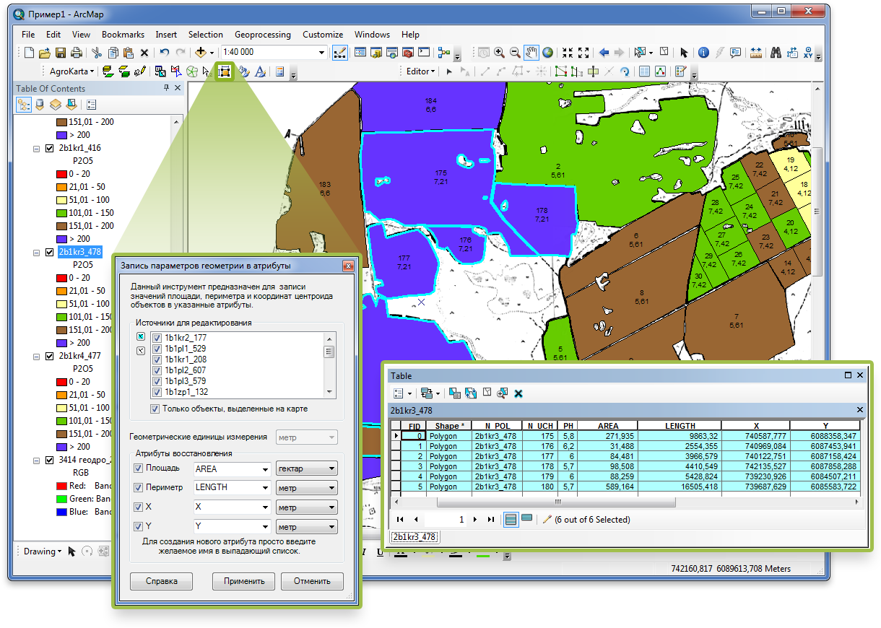Toggle the Периметр attribute checkbox

pyautogui.click(x=139, y=488)
